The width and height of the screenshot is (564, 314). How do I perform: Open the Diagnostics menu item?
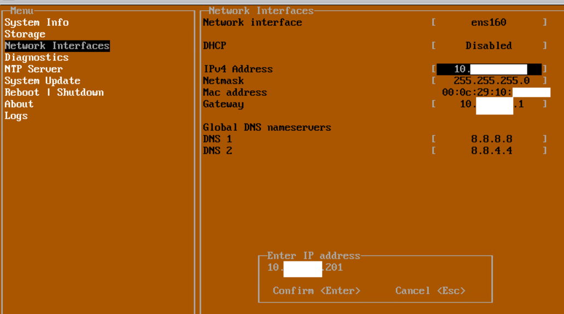[37, 57]
